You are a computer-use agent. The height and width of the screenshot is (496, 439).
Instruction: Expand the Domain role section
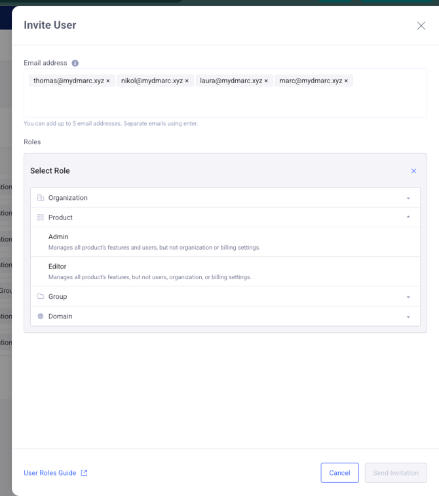pos(408,316)
